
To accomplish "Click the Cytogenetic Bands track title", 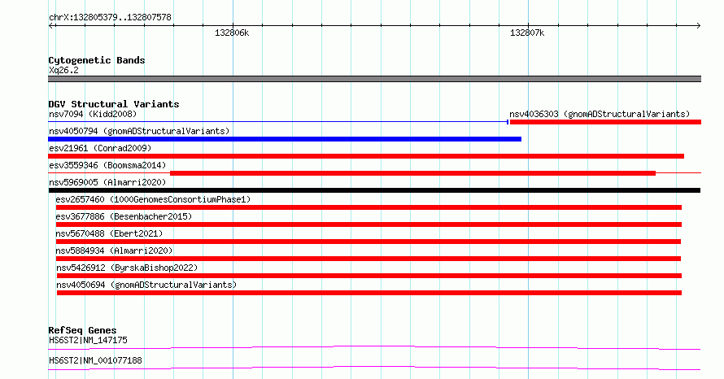I will [97, 60].
